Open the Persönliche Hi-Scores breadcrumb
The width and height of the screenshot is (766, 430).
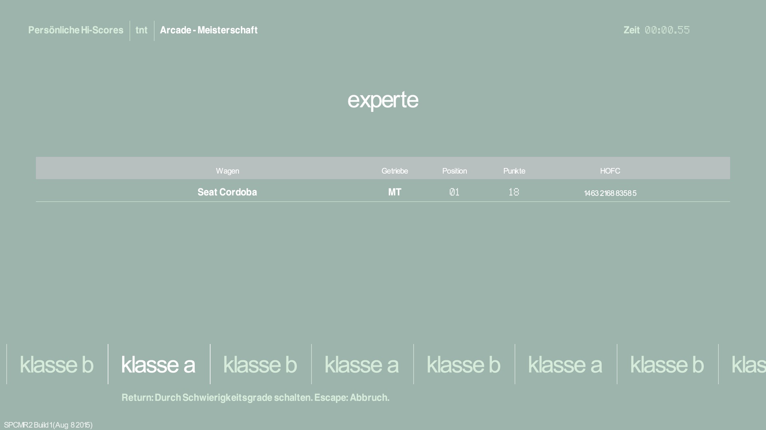coord(76,30)
